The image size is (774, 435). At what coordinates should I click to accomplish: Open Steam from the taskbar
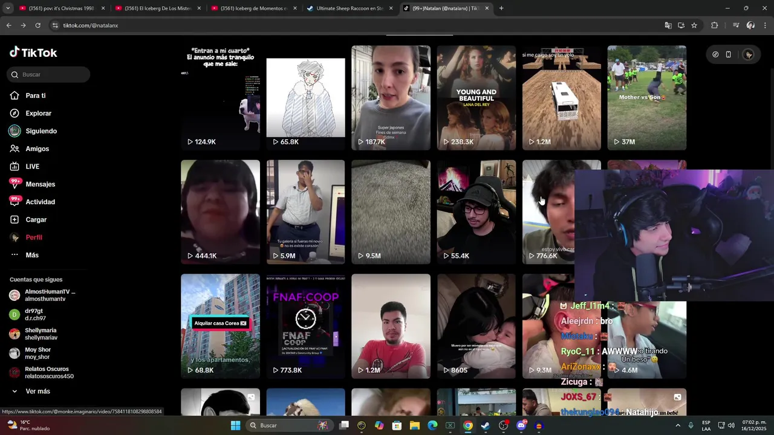[486, 425]
